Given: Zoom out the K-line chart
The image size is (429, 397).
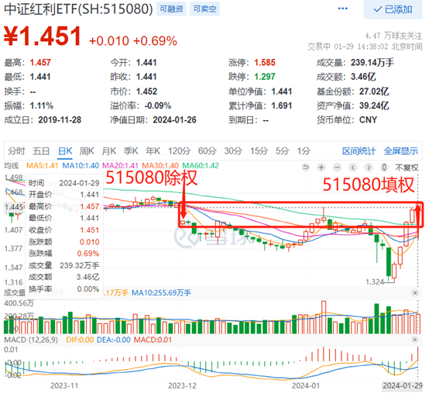Looking at the screenshot, I should [x=337, y=167].
